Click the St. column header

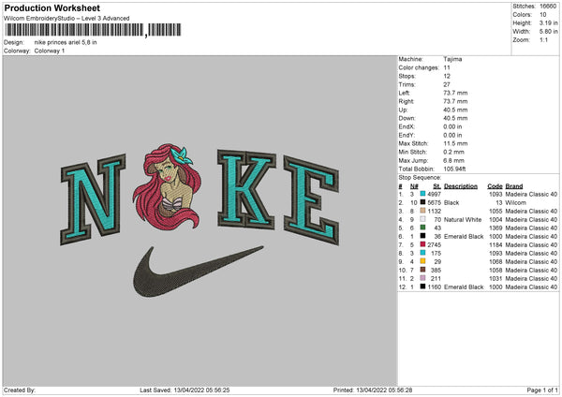point(436,186)
